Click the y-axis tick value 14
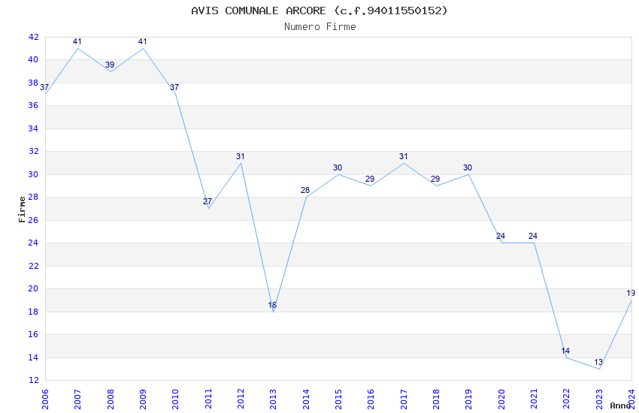This screenshot has height=413, width=639. point(33,357)
